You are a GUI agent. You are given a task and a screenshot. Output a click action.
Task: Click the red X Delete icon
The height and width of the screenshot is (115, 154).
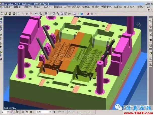point(31,14)
